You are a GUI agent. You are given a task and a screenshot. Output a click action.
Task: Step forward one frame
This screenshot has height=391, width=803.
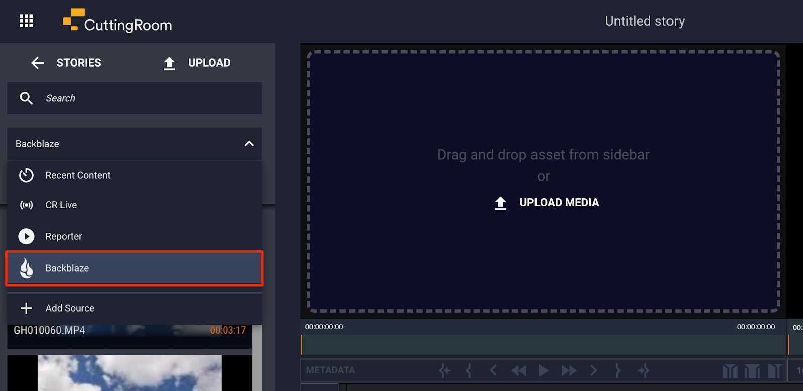coord(593,371)
